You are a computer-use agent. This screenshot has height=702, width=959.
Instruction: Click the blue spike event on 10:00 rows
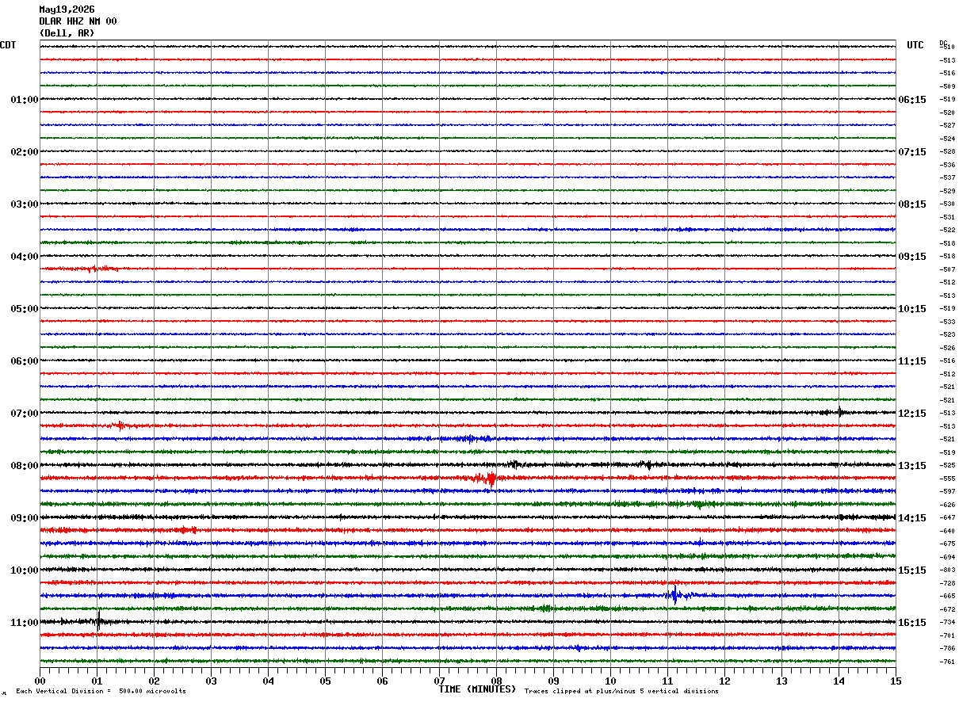pyautogui.click(x=674, y=595)
